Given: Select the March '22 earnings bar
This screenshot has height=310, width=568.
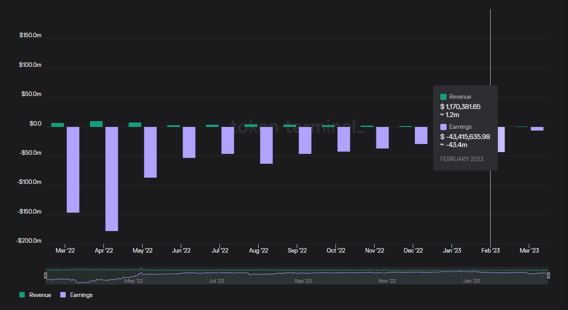Looking at the screenshot, I should [x=73, y=170].
